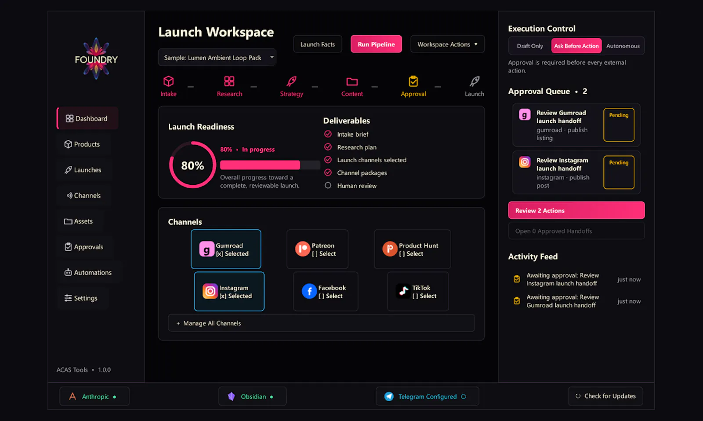Click the Obsidian gem icon in status bar
The width and height of the screenshot is (703, 421).
click(232, 396)
